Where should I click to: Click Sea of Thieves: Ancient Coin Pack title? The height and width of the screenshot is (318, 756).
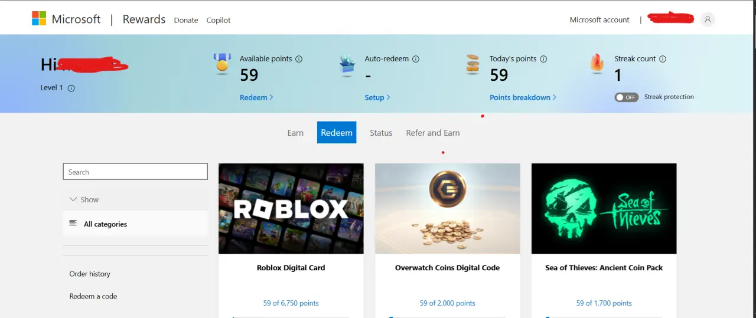604,268
